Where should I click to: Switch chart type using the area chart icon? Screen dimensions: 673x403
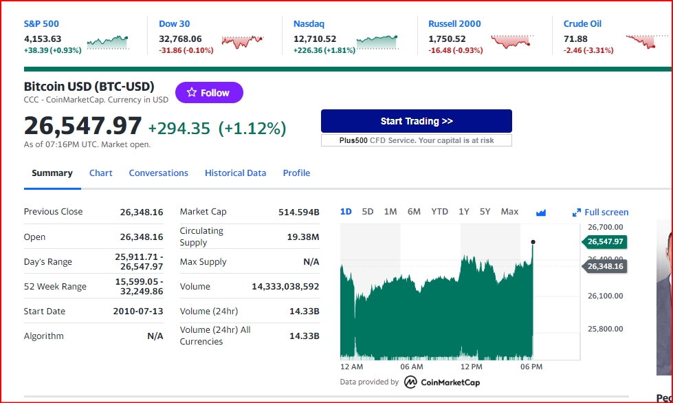point(541,213)
